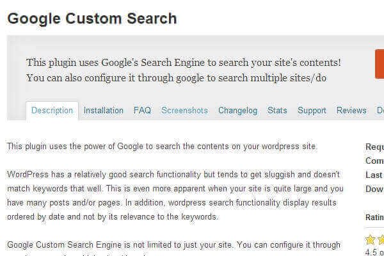Viewport: 384px width, 256px height.
Task: Open the Support tab
Action: 312,110
